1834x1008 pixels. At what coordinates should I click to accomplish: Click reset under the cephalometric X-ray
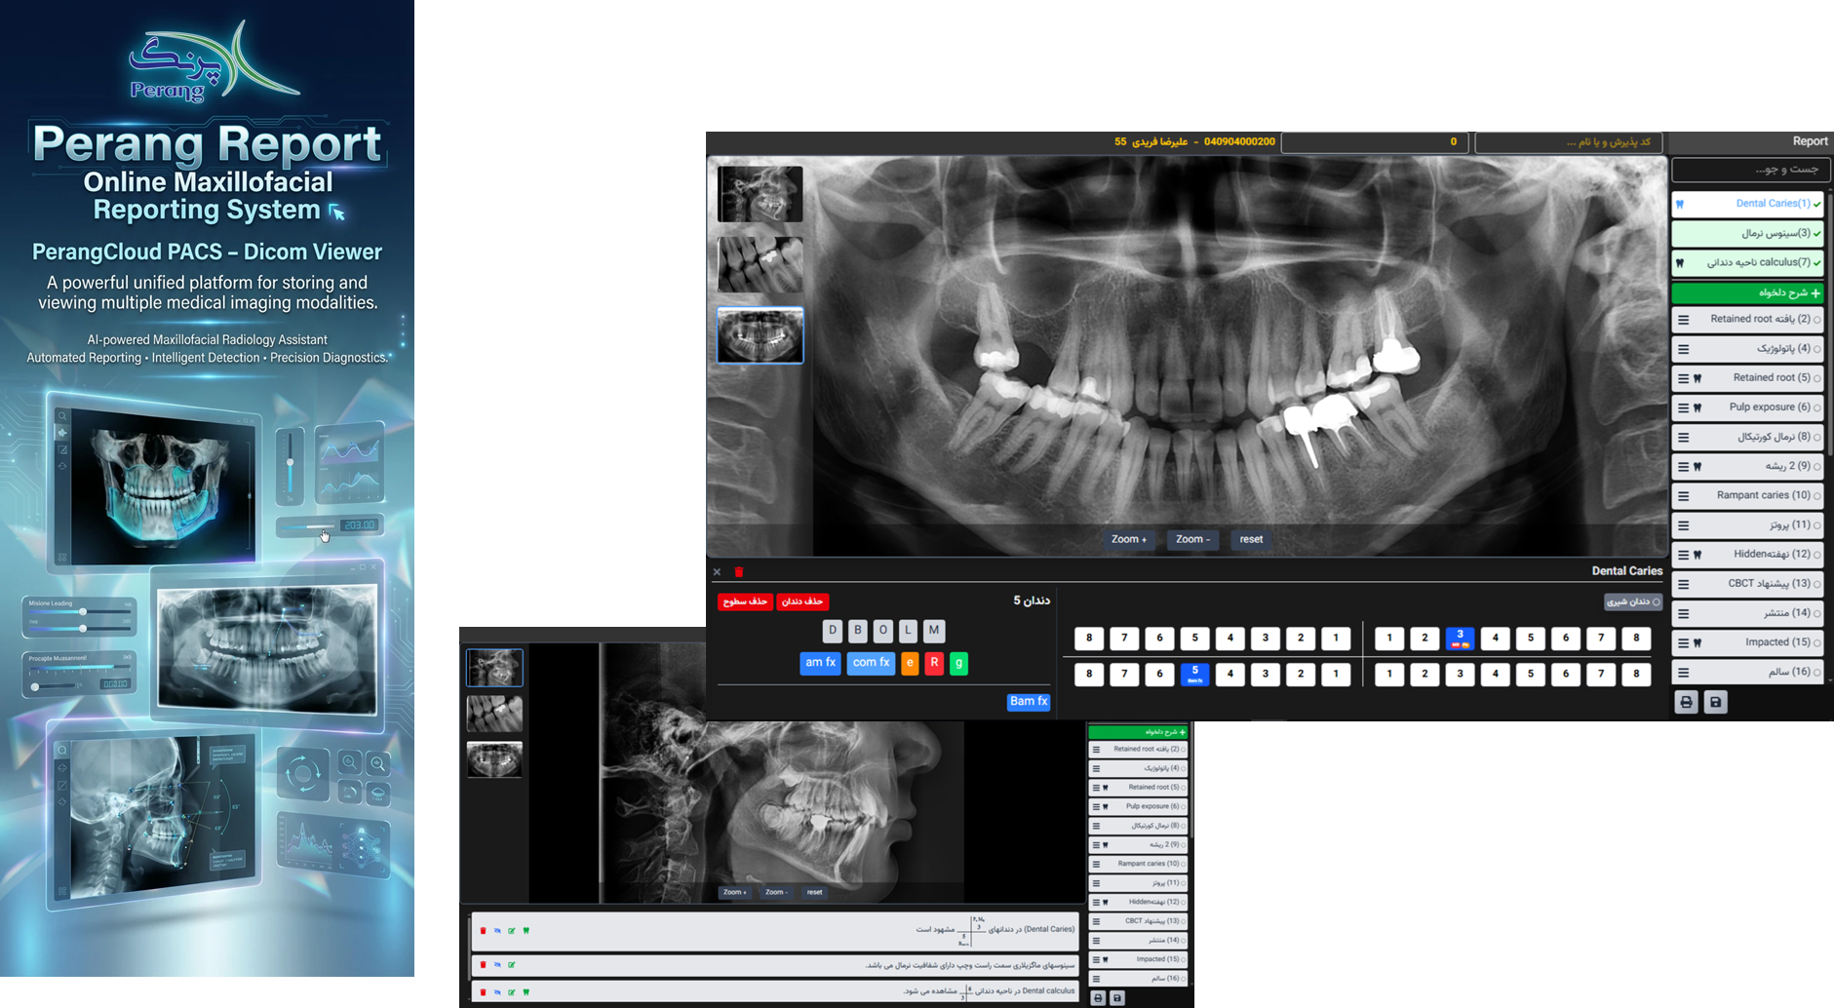(x=814, y=892)
